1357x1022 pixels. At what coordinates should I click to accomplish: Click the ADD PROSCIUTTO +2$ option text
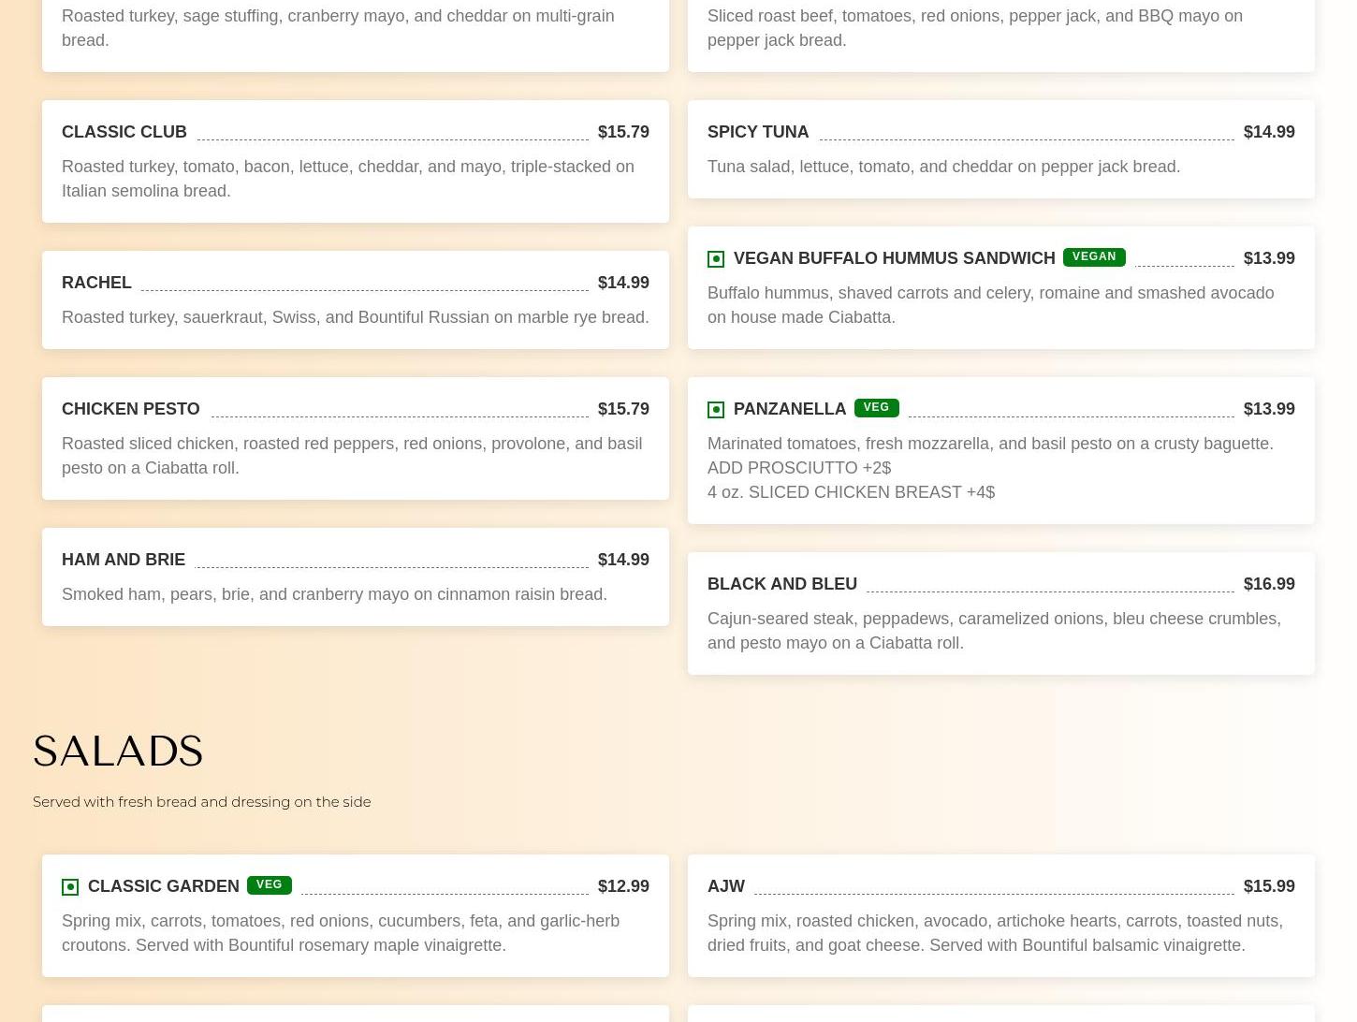798,468
